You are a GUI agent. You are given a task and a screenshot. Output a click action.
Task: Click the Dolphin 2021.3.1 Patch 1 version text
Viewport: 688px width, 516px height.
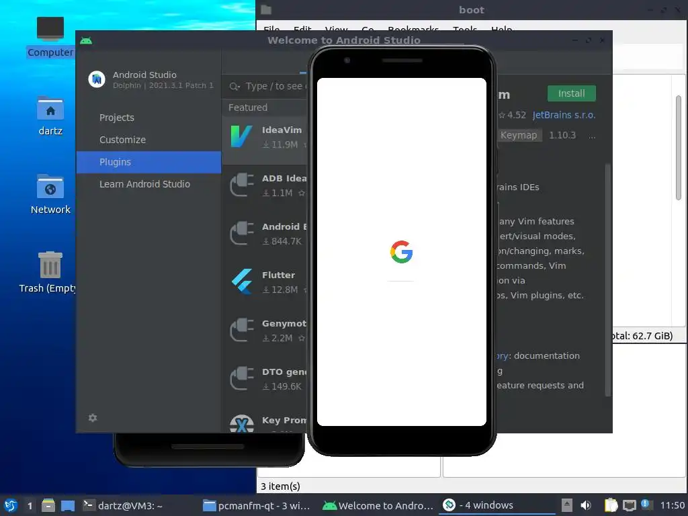pos(163,85)
